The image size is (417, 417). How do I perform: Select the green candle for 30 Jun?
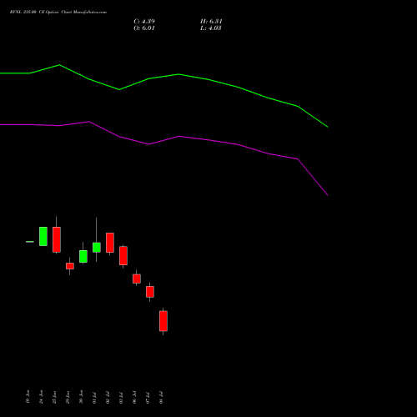coord(83,256)
